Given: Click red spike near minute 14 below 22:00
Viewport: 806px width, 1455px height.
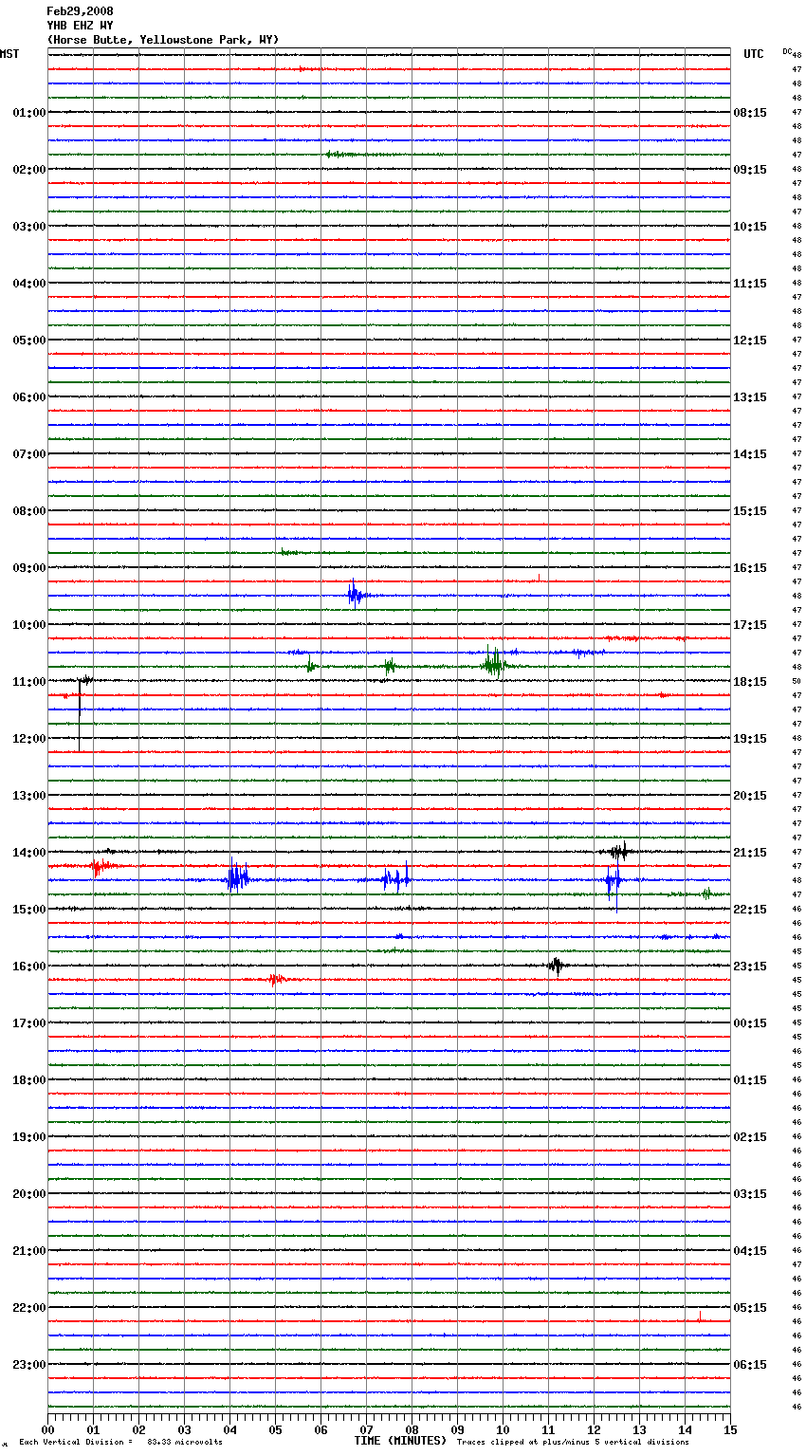Looking at the screenshot, I should point(700,1317).
